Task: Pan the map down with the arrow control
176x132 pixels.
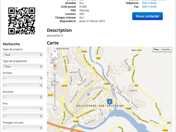Action: tap(55, 57)
